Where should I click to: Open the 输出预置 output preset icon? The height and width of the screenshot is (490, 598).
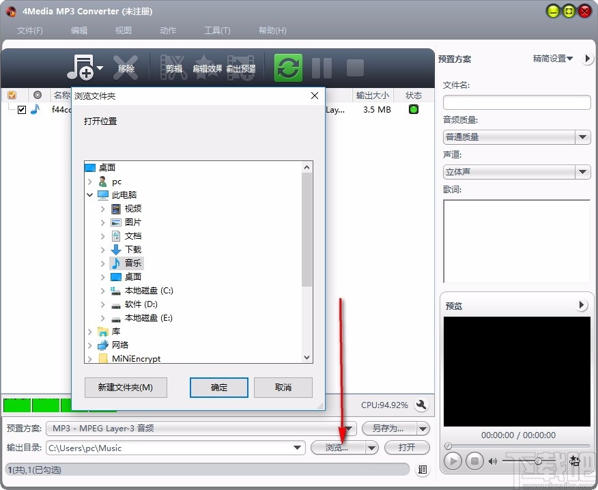pyautogui.click(x=240, y=68)
